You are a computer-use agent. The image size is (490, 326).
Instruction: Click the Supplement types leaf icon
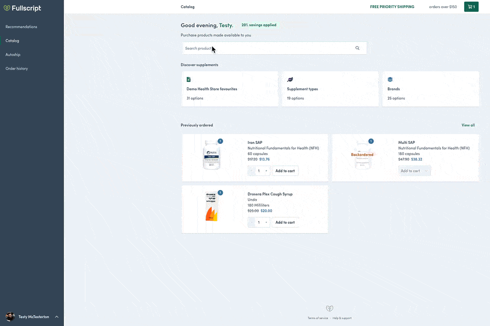tap(290, 79)
